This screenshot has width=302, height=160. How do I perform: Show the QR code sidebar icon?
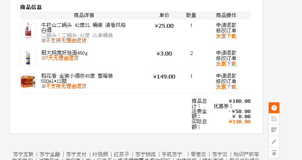[274, 119]
